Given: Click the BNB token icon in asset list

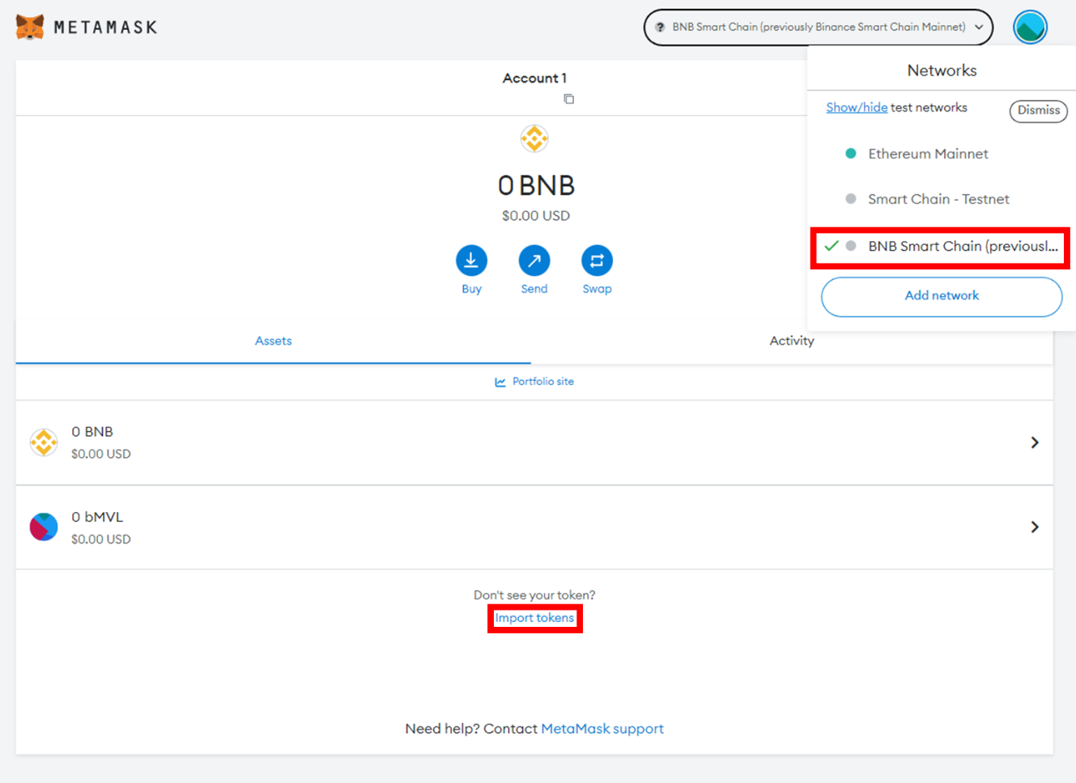Looking at the screenshot, I should (44, 442).
